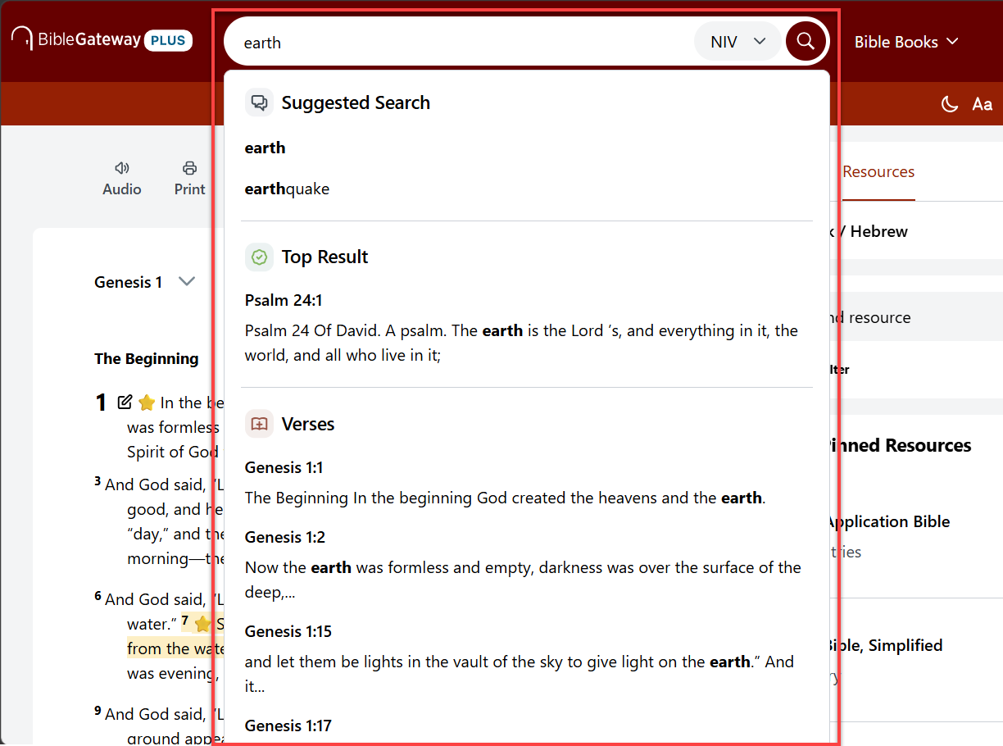Click the star icon at verse 7
The height and width of the screenshot is (746, 1003).
click(202, 624)
